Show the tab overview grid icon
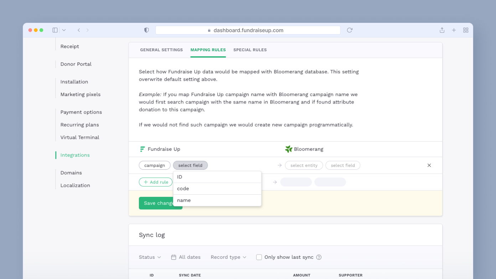Image resolution: width=496 pixels, height=279 pixels. (466, 30)
